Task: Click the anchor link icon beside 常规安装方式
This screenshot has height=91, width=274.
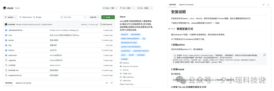Action: pyautogui.click(x=169, y=29)
